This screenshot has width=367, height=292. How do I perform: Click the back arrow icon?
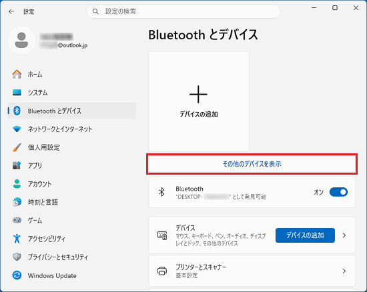coord(11,11)
